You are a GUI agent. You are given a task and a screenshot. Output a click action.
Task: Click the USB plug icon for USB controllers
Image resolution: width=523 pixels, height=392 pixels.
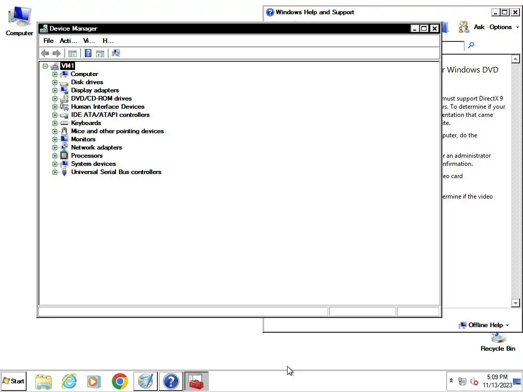coord(64,172)
